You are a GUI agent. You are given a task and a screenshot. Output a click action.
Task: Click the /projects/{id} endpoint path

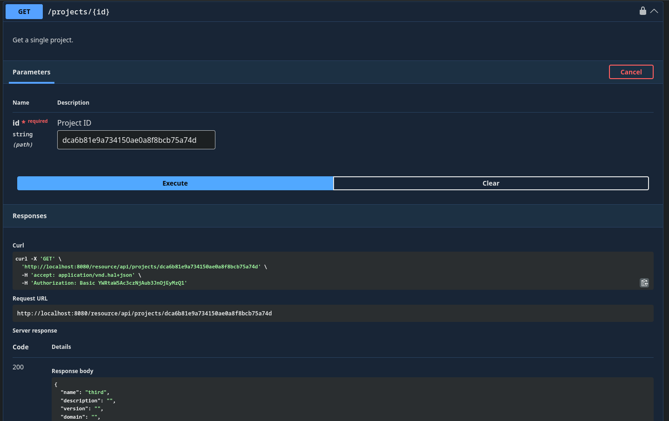tap(79, 12)
